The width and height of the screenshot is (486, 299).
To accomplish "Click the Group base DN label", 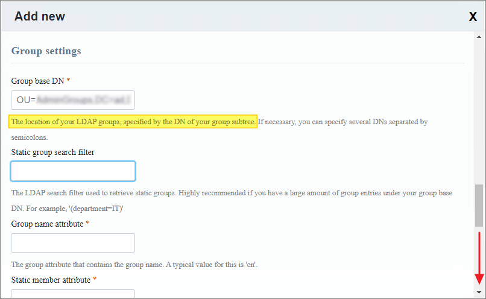I will [37, 81].
